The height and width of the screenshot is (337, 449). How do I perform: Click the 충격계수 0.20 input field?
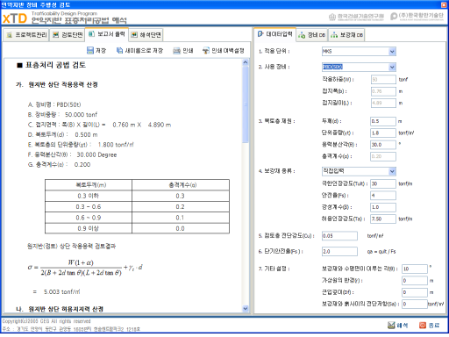coord(383,156)
